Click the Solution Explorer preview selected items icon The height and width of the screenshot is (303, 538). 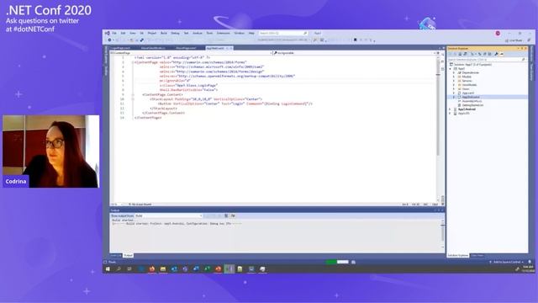[502, 54]
